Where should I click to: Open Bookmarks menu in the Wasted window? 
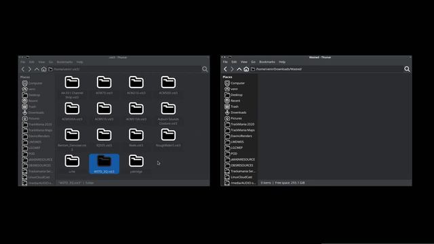click(267, 62)
